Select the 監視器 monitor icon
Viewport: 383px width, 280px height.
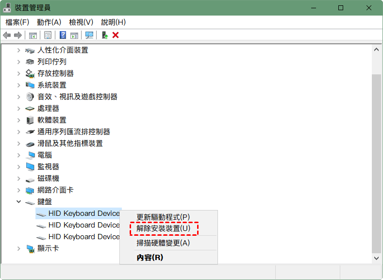pos(30,167)
